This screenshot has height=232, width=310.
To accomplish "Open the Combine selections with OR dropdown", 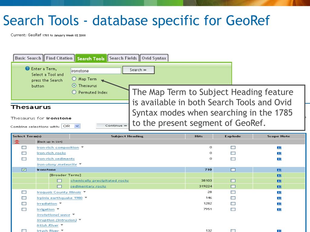I will [x=71, y=126].
